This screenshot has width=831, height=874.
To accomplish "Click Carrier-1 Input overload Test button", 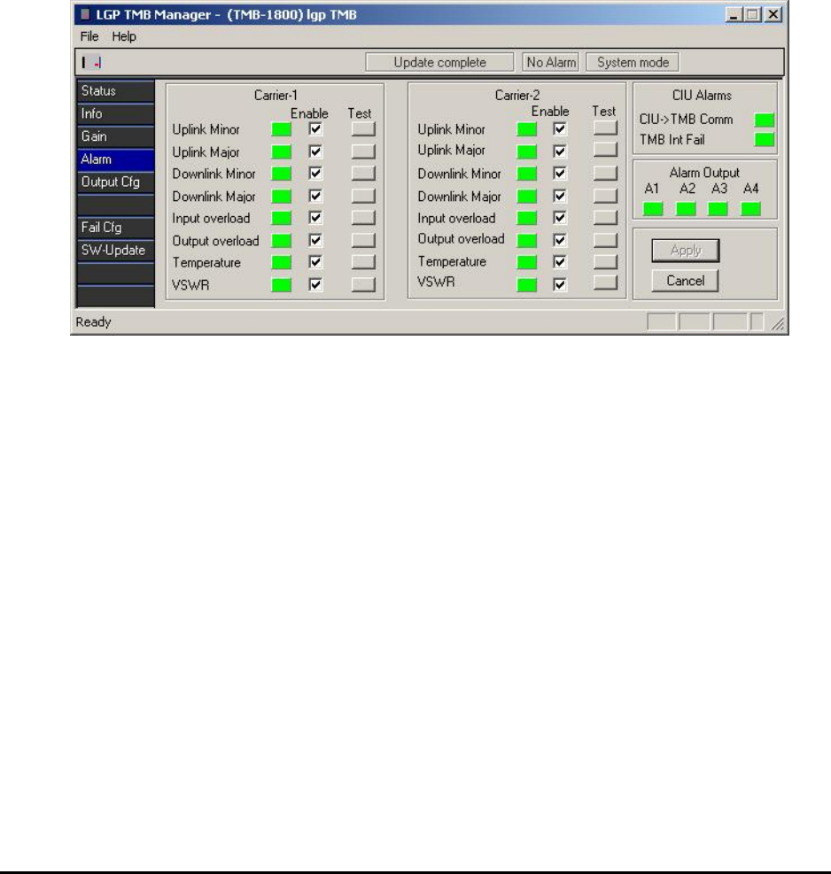I will click(x=363, y=217).
